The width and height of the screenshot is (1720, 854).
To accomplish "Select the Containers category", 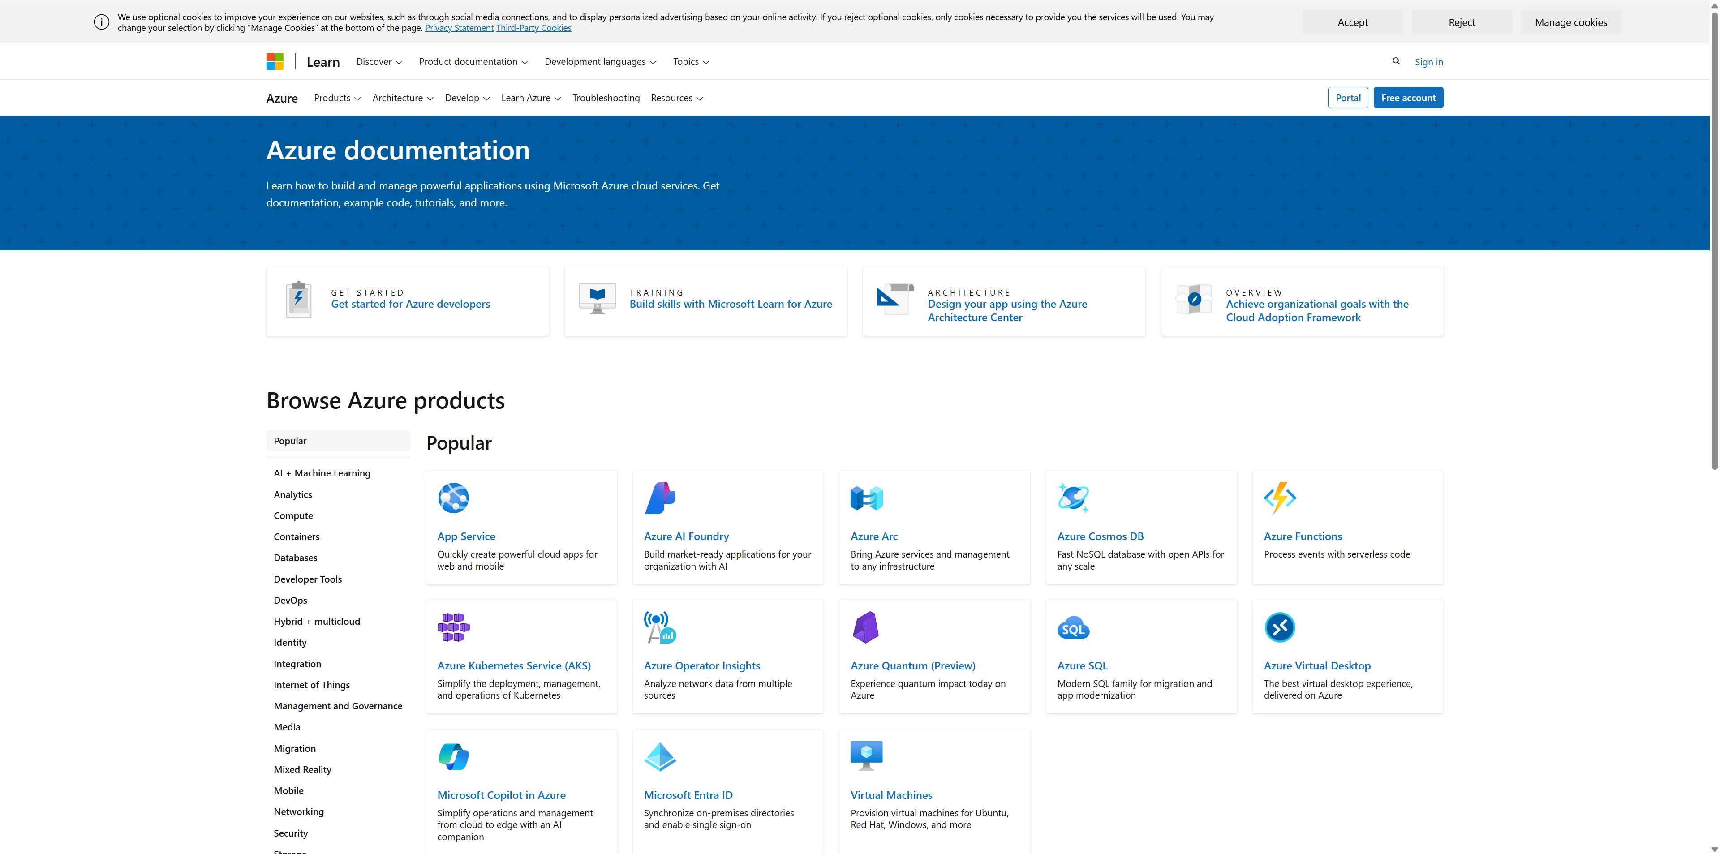I will (297, 536).
